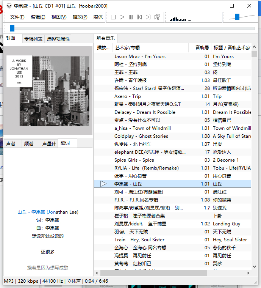Sort by 标题 / 音轨艺术家 column header
Screen dimensions: 261x288
(x=231, y=48)
